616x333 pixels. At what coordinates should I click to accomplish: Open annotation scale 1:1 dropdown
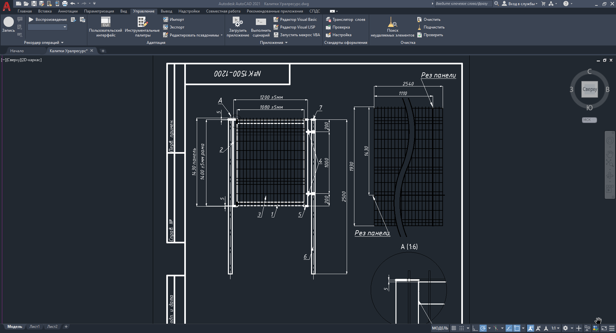coord(555,328)
